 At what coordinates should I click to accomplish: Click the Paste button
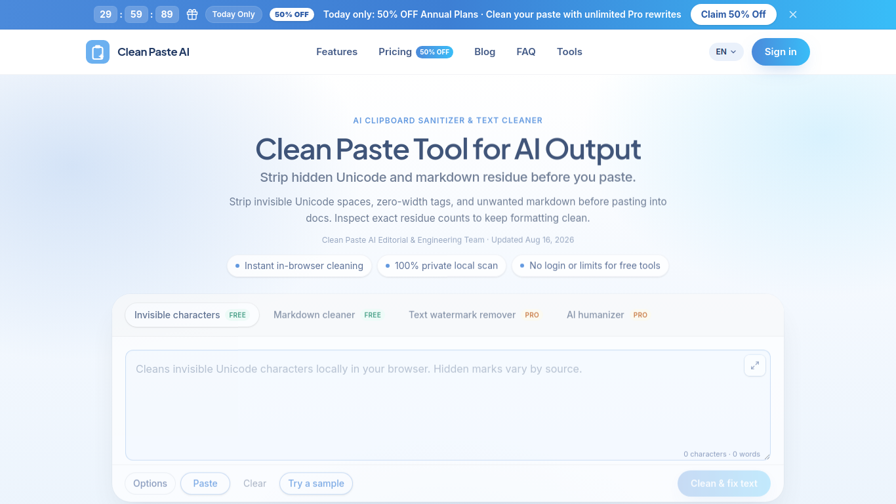pyautogui.click(x=205, y=484)
